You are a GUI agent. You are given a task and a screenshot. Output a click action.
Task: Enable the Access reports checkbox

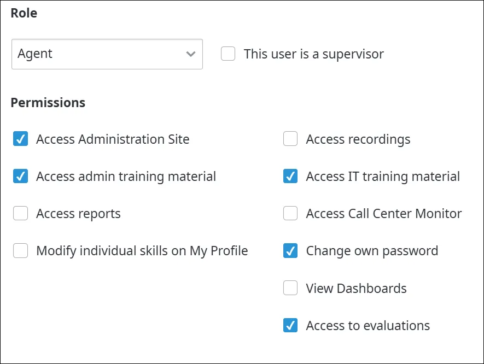(20, 213)
